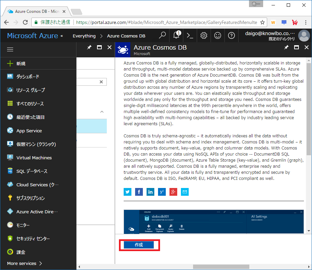312x270 pixels.
Task: Open the account menu for daigo@knowlbo.co
Action: point(270,36)
